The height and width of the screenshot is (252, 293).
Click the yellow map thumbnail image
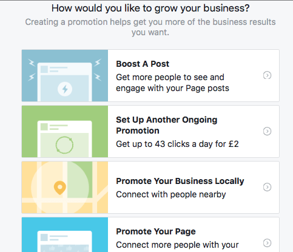[65, 187]
